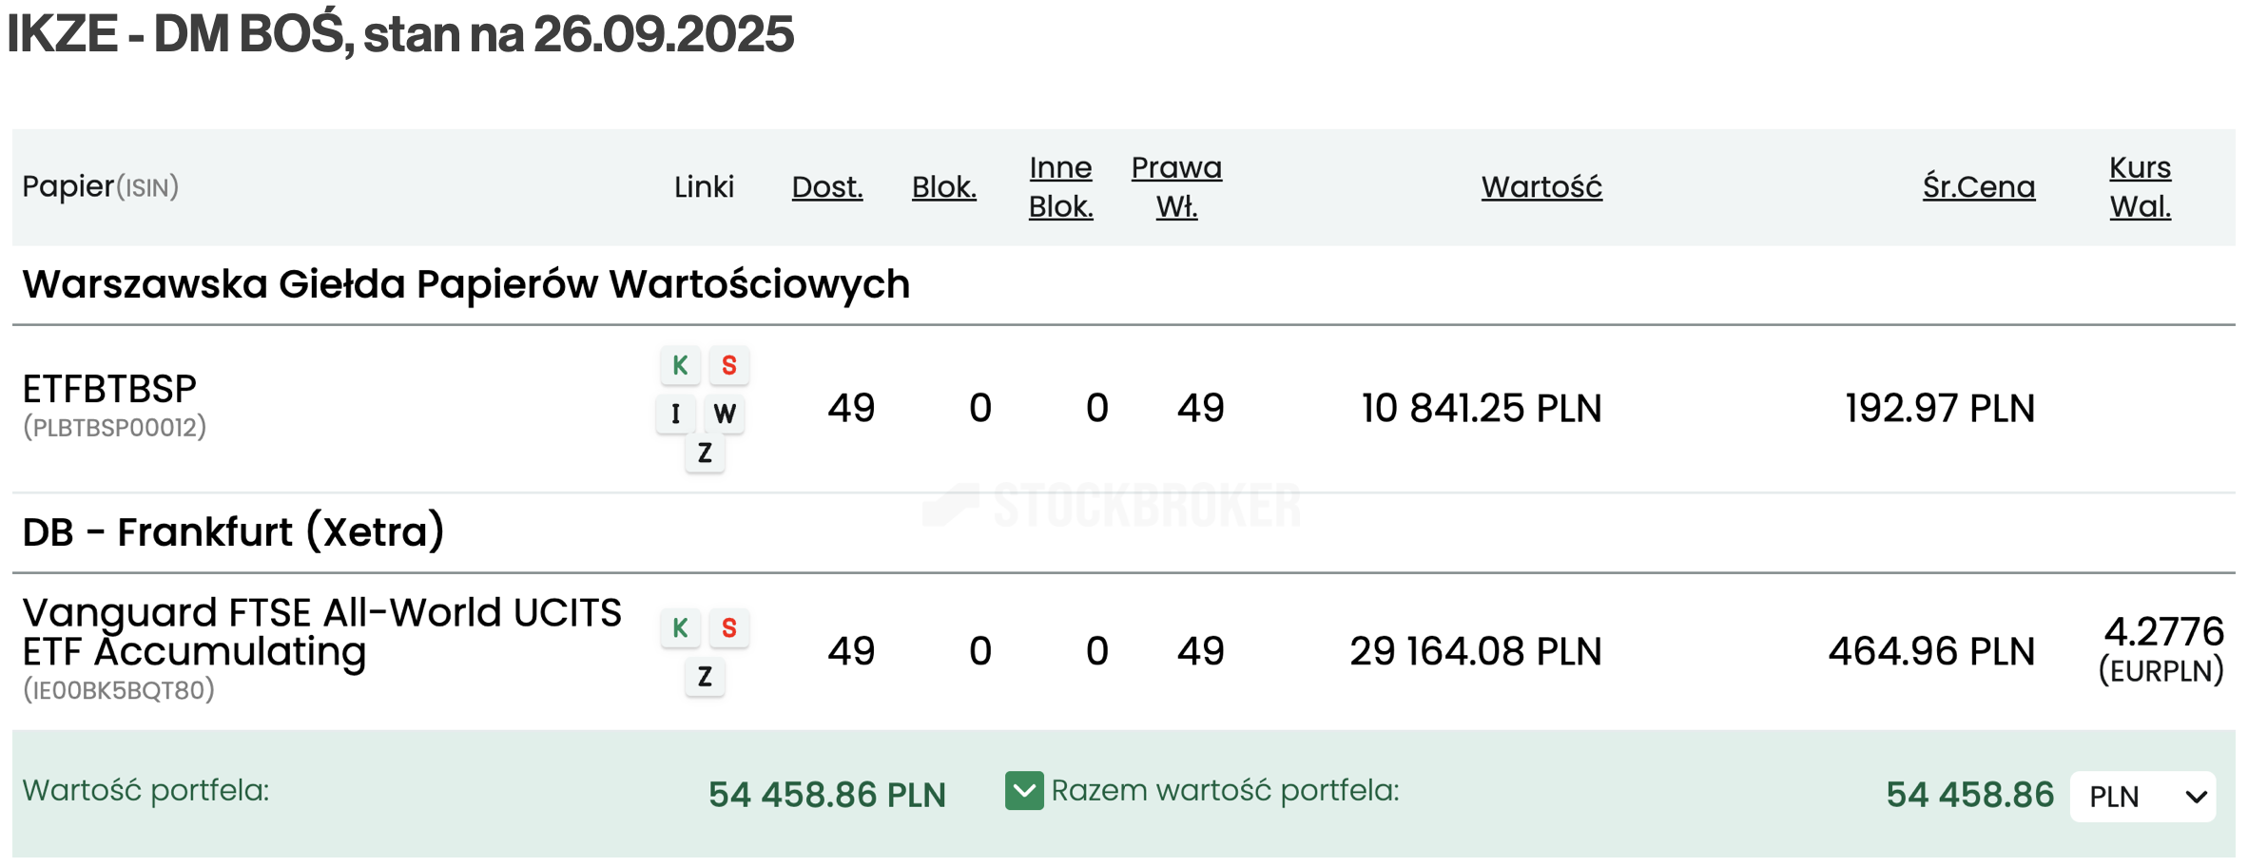Sort by Kurs Wal. column header

click(2140, 187)
